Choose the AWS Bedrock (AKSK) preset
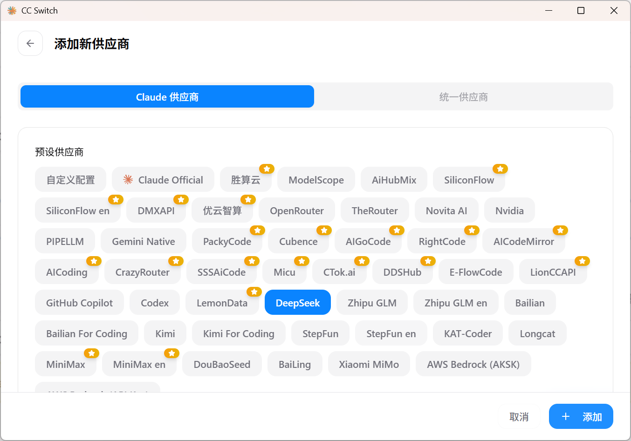The height and width of the screenshot is (441, 631). [473, 364]
